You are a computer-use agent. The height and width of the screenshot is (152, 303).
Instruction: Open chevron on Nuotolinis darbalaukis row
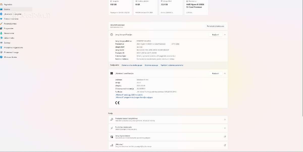coord(225,128)
